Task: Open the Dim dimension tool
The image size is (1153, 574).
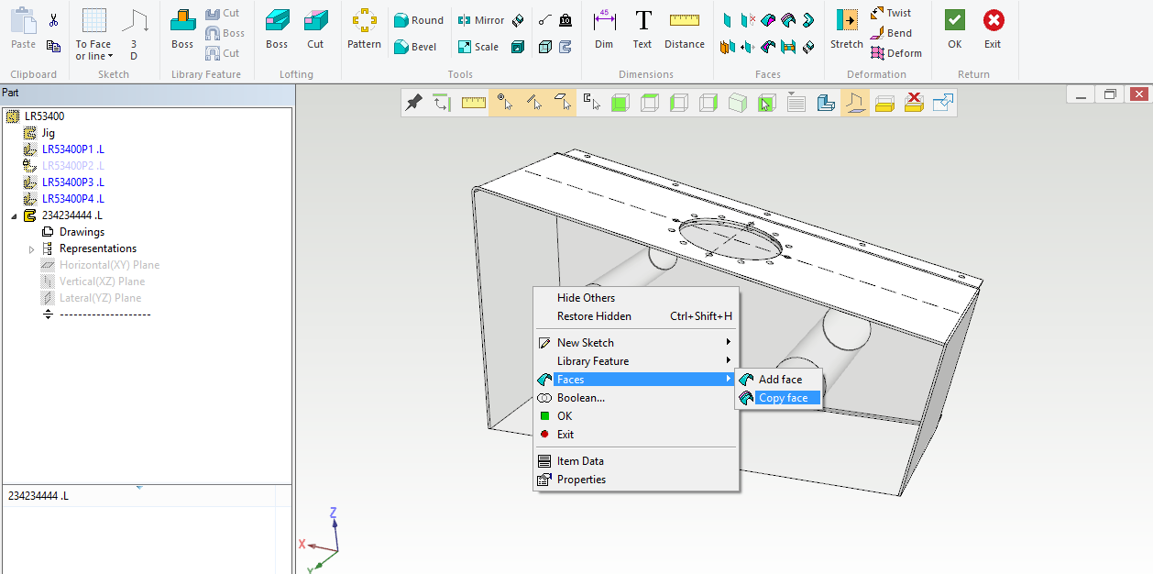Action: (x=604, y=29)
